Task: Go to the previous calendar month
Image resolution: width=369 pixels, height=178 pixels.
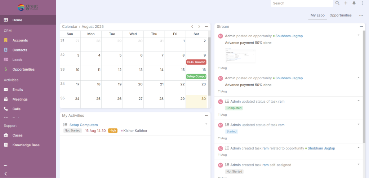Action: (192, 27)
